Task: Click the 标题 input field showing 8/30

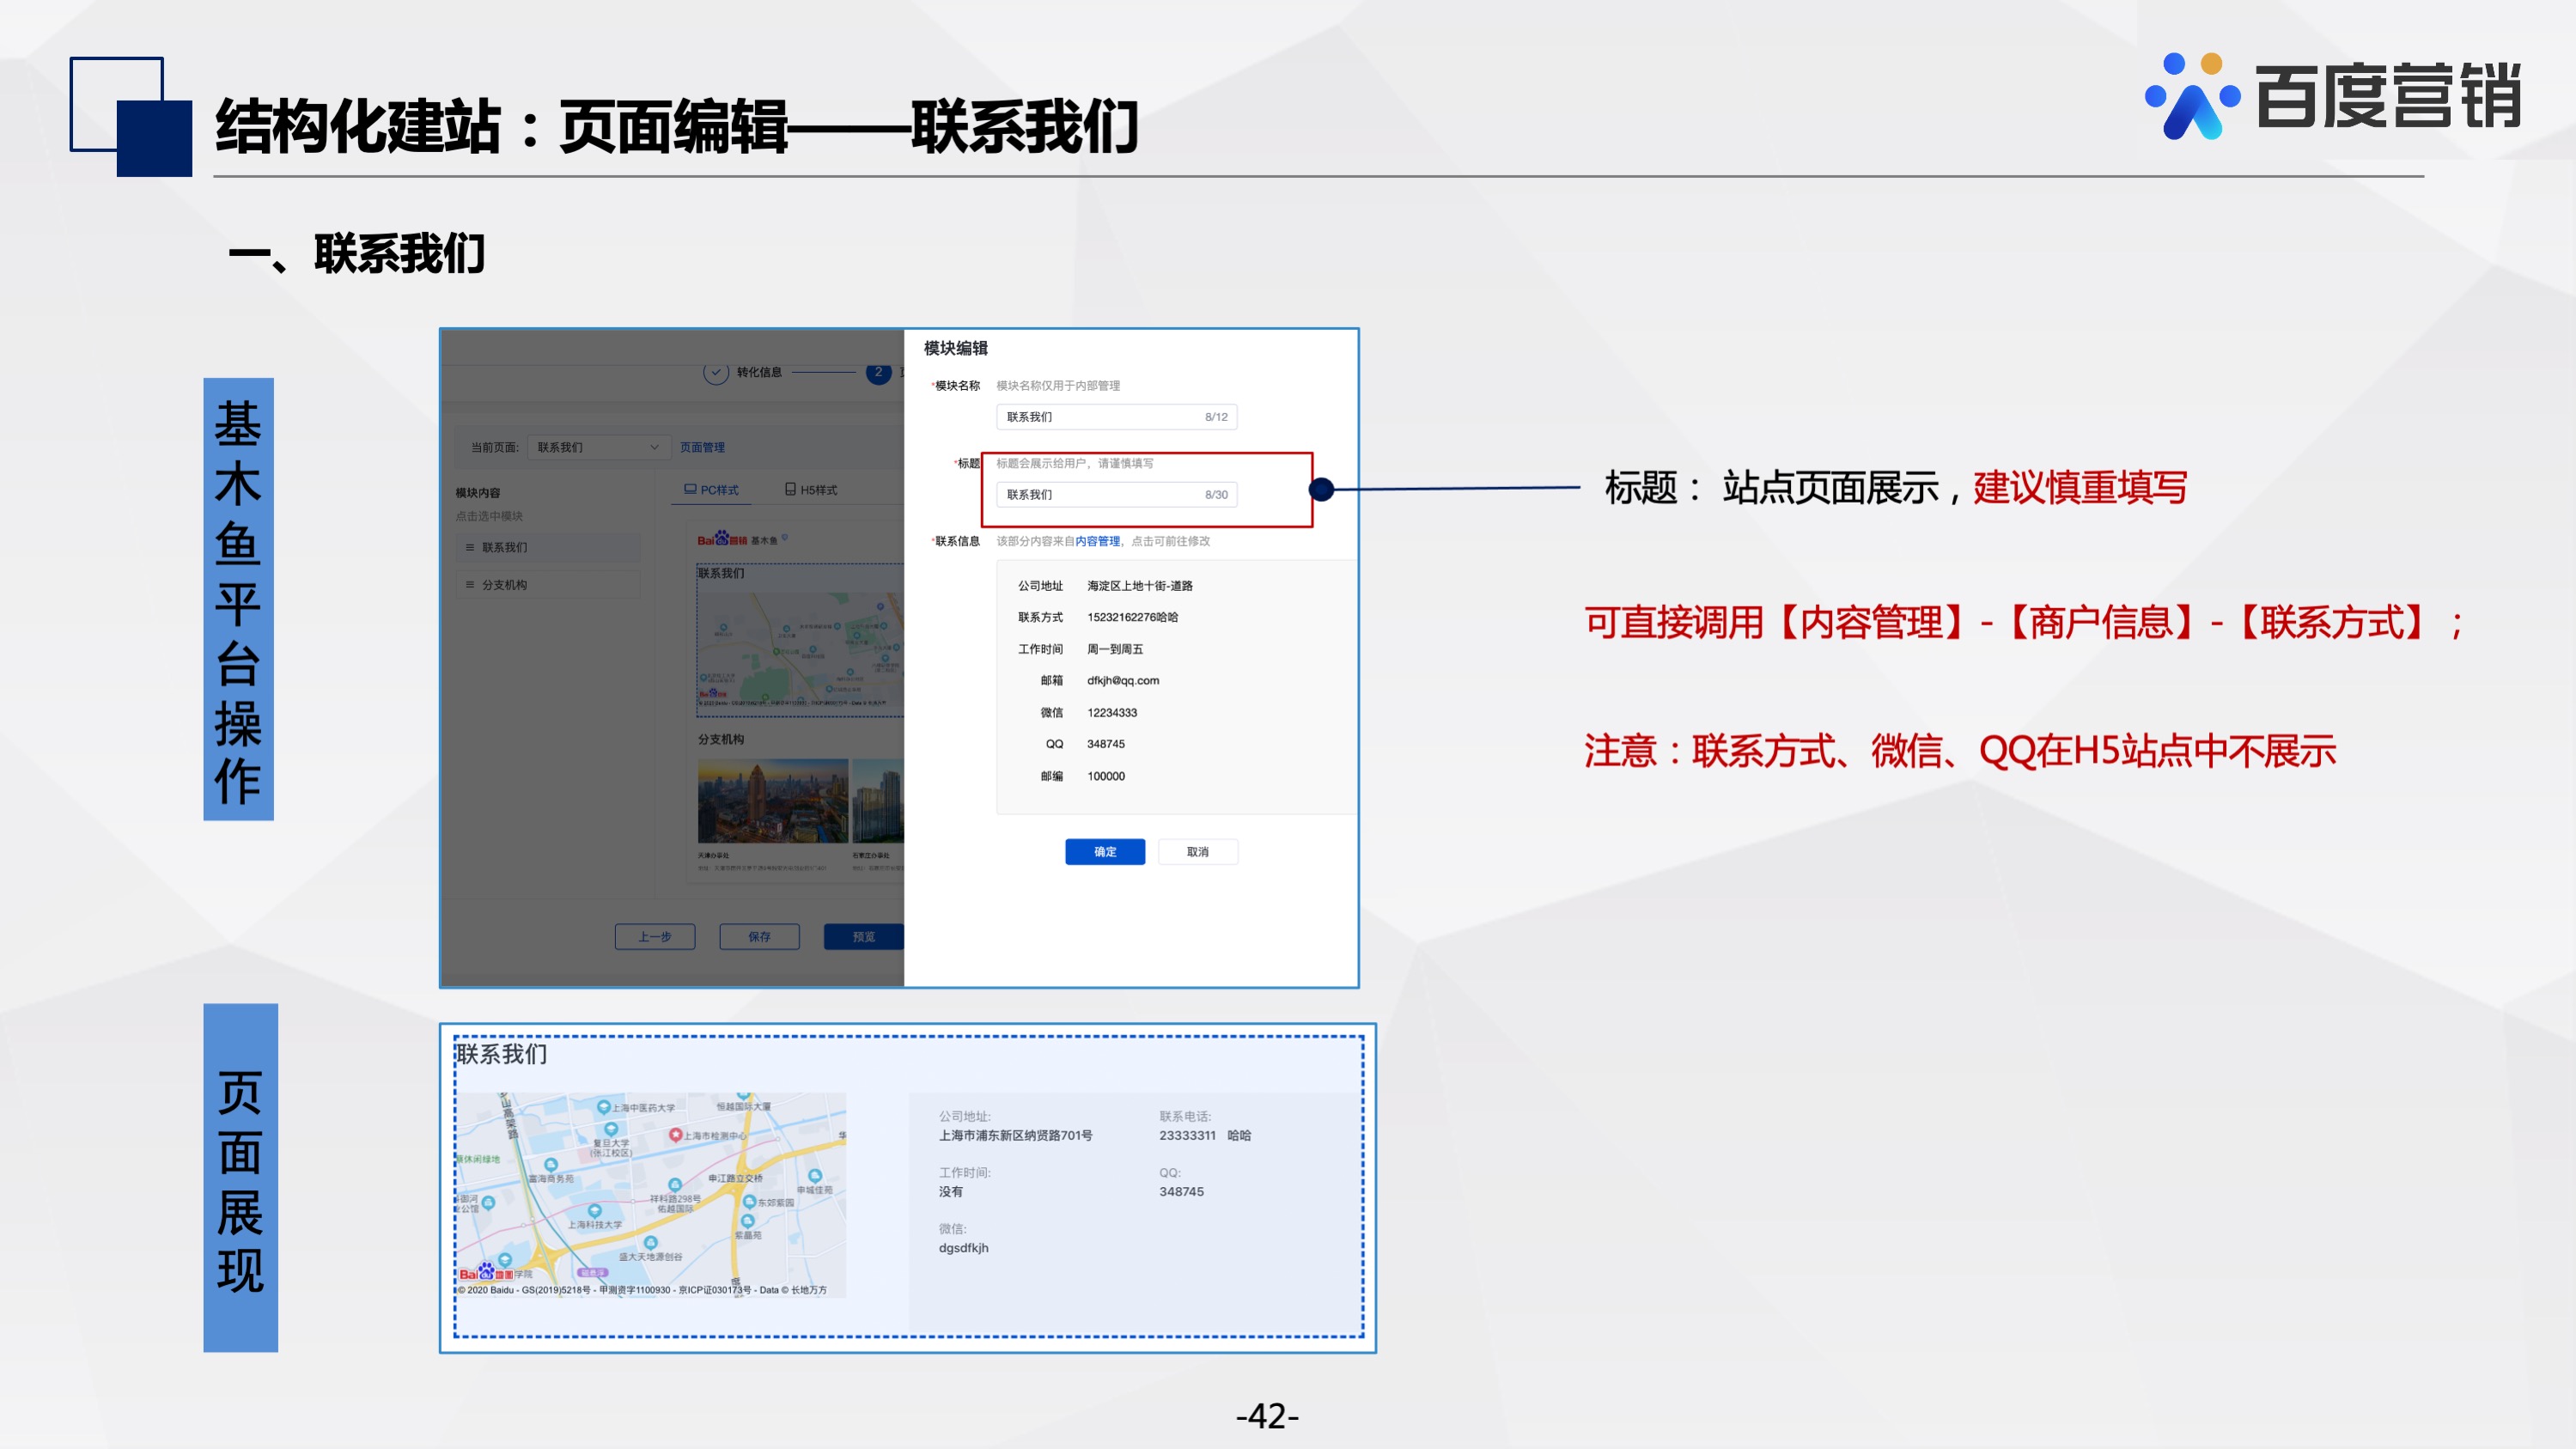Action: [x=1116, y=494]
